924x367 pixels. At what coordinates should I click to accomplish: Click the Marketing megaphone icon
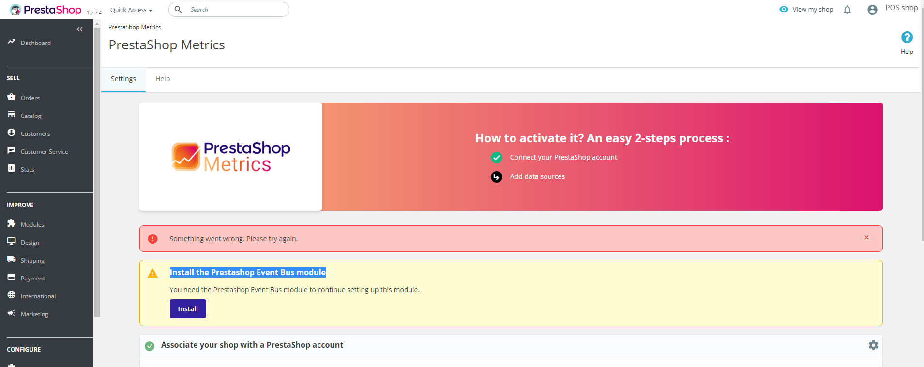pyautogui.click(x=12, y=313)
